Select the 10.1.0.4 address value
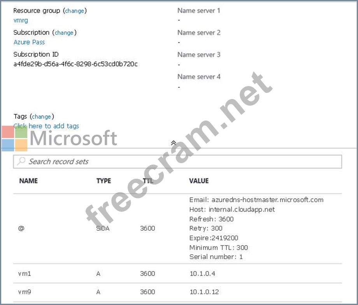The width and height of the screenshot is (358, 305). tap(202, 273)
